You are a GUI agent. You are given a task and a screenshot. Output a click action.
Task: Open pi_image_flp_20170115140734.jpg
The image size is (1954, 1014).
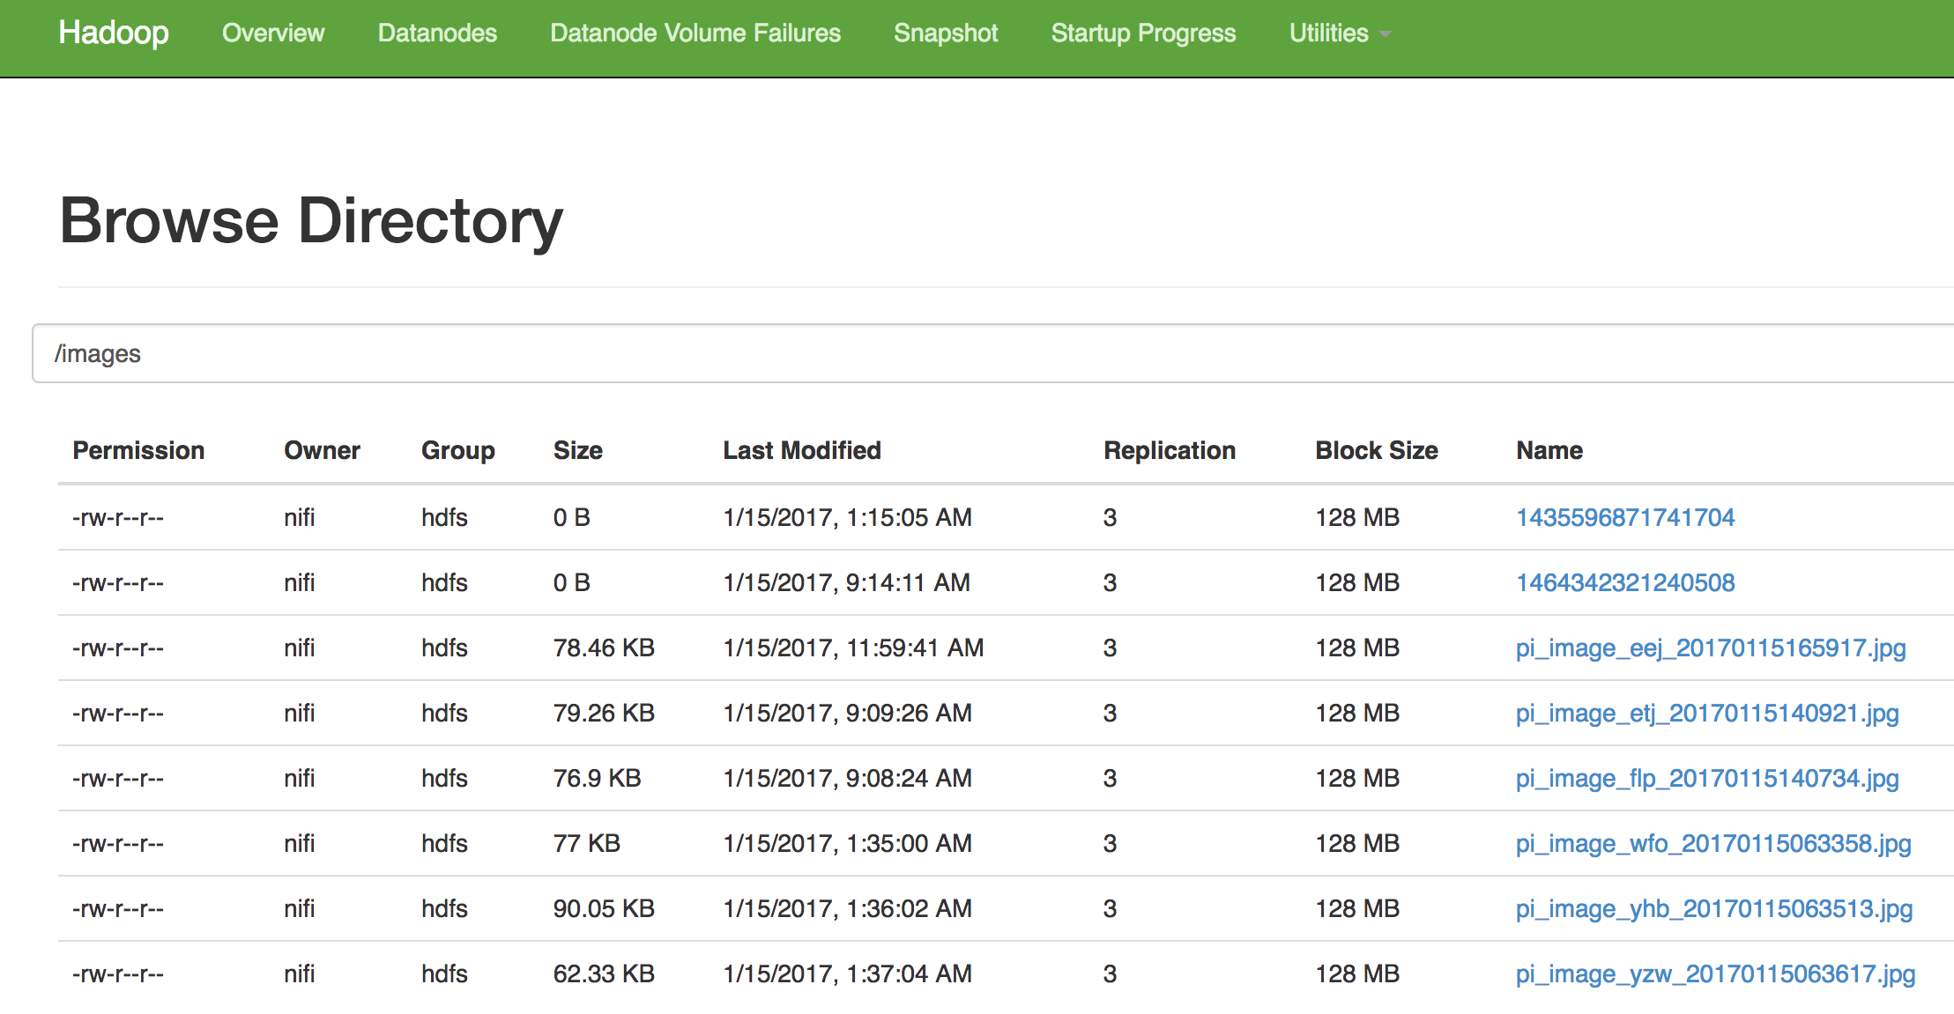tap(1706, 778)
